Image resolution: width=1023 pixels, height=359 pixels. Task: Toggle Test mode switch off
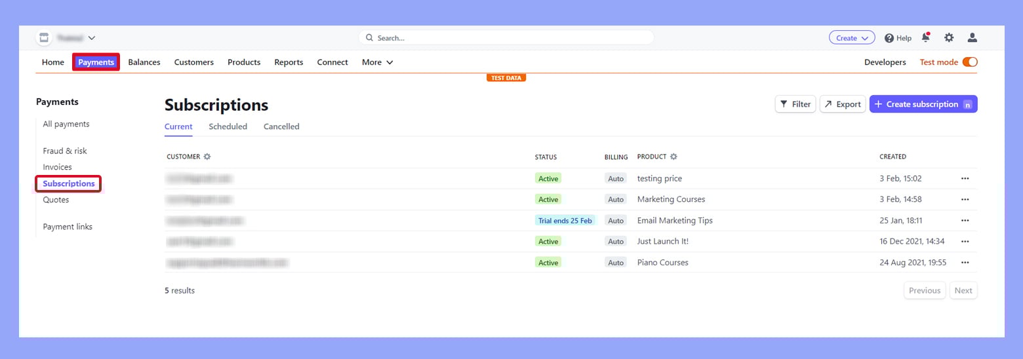point(969,62)
